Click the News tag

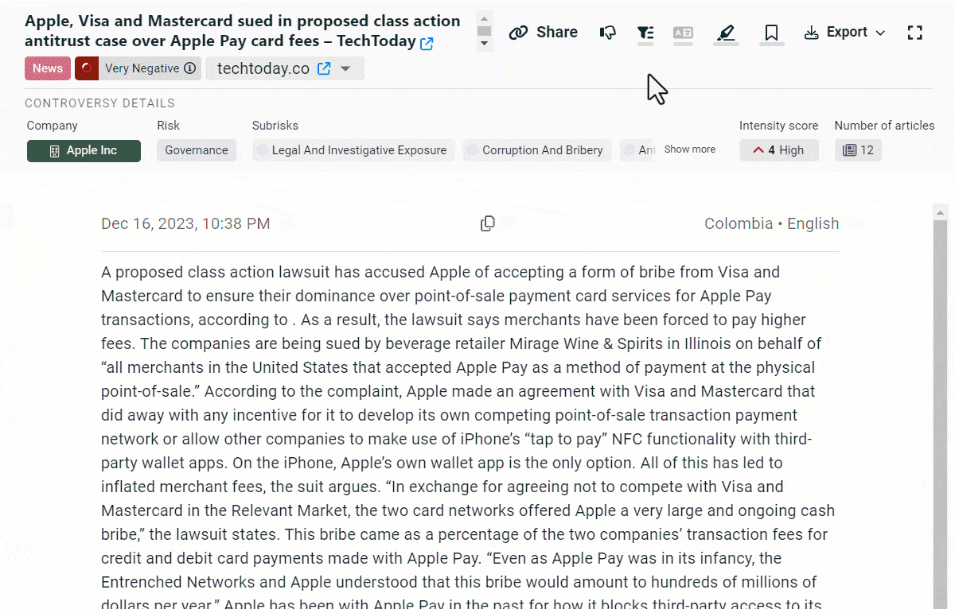(x=48, y=68)
